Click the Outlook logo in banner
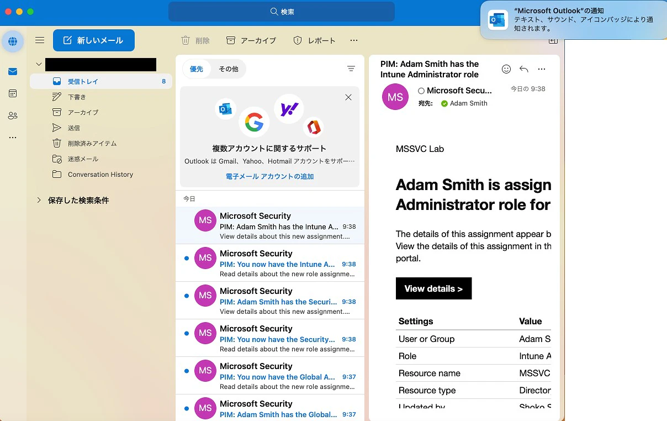This screenshot has width=667, height=421. 225,109
